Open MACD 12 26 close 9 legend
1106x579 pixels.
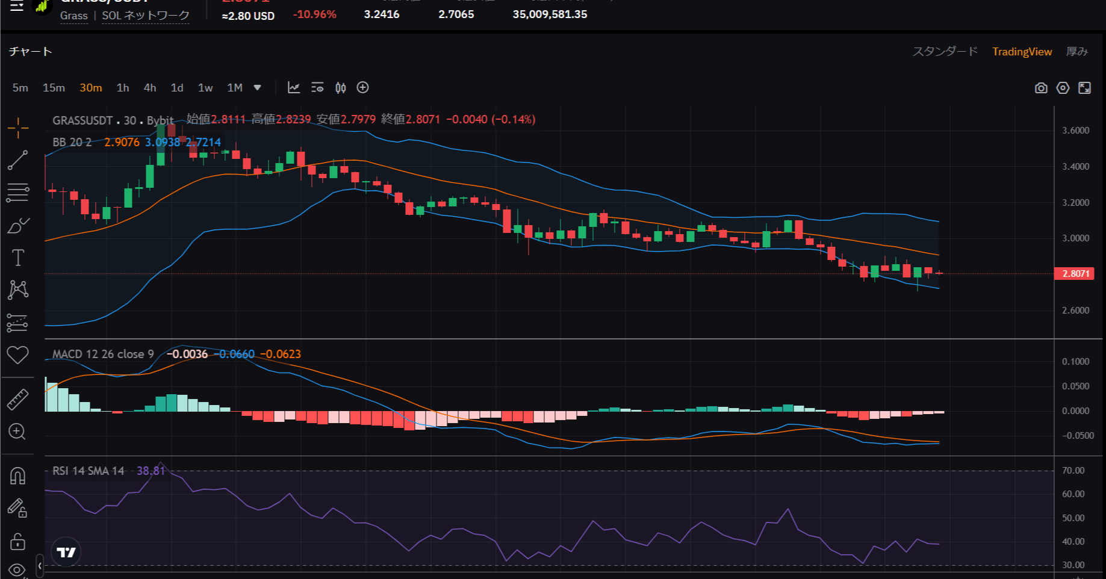[103, 355]
